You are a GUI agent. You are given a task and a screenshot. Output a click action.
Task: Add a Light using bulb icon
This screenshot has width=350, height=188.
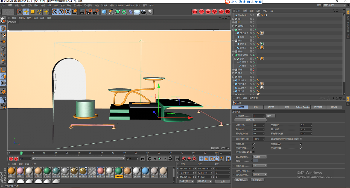[x=150, y=12]
